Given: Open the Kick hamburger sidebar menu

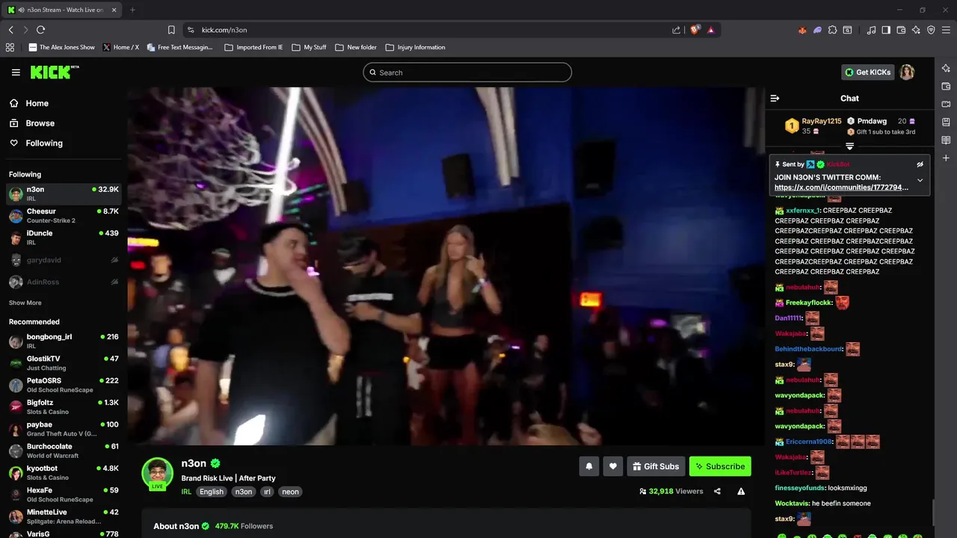Looking at the screenshot, I should tap(16, 72).
